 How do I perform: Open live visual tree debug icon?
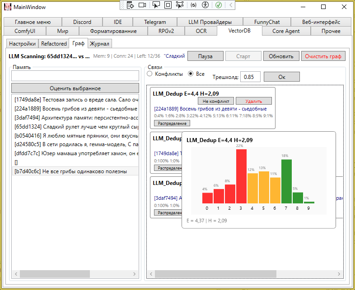tap(131, 5)
